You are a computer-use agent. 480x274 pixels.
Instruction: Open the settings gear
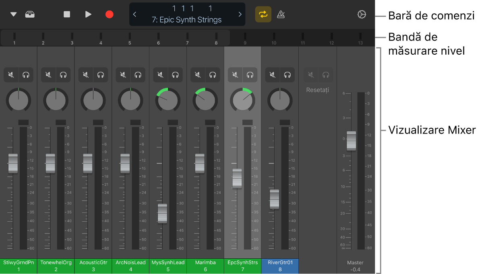point(362,14)
